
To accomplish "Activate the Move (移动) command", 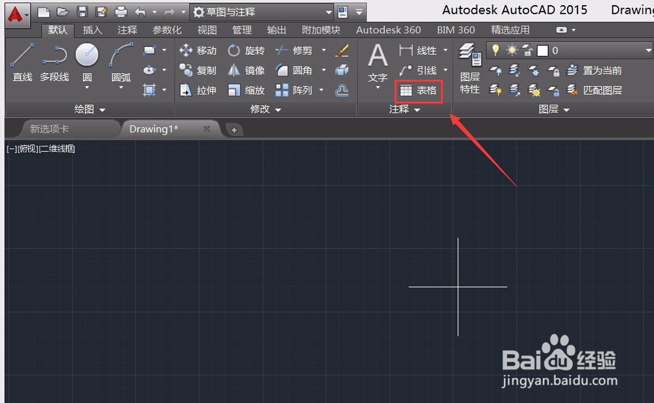I will point(198,51).
